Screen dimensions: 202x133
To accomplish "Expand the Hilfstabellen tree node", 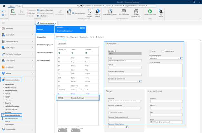I will point(3,85).
